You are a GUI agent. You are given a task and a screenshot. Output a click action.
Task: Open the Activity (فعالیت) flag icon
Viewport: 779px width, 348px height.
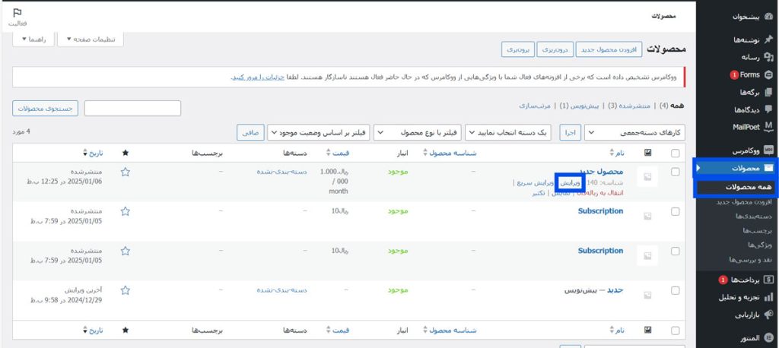[17, 13]
